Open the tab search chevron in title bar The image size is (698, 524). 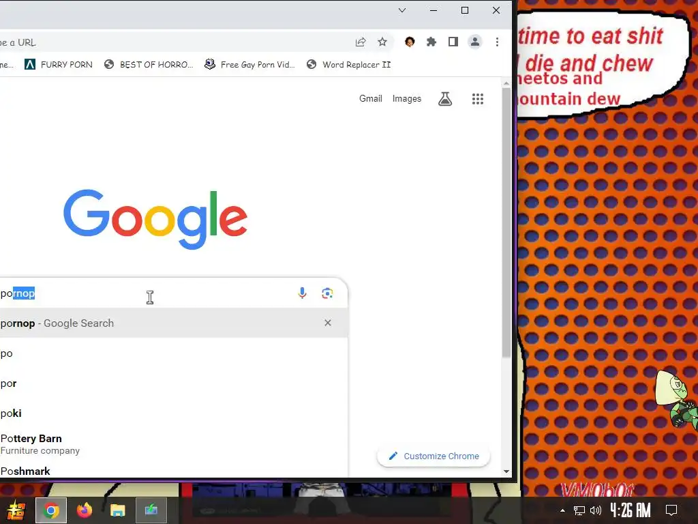pyautogui.click(x=402, y=10)
